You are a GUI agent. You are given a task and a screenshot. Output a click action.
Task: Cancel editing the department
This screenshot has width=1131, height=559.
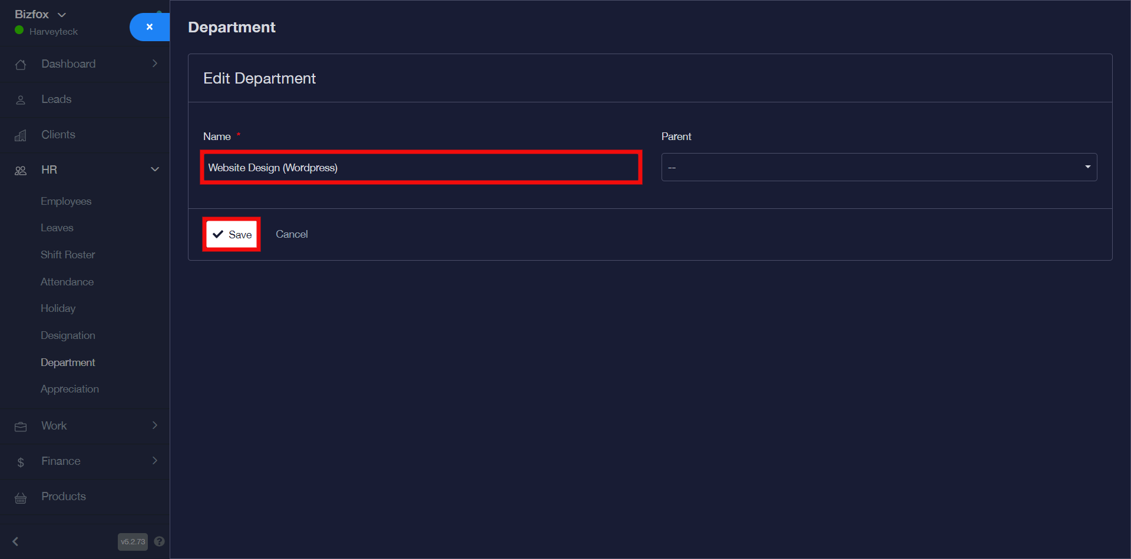[x=292, y=234]
